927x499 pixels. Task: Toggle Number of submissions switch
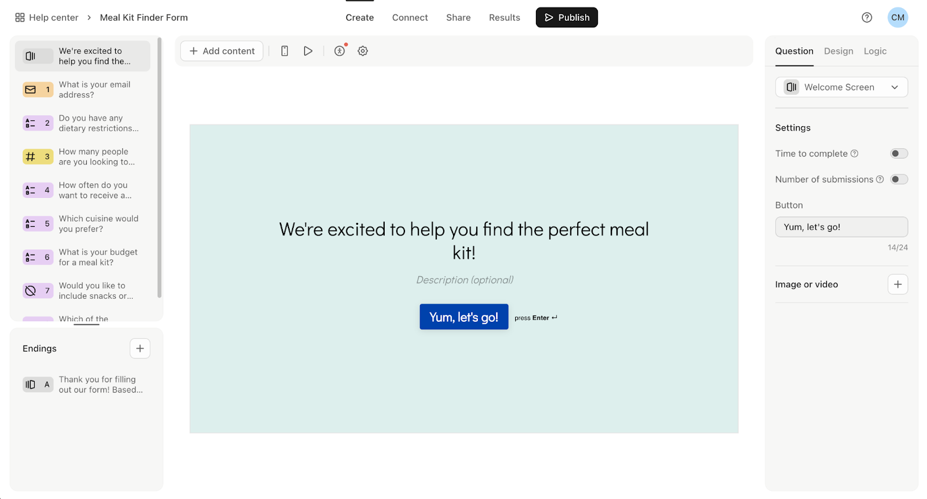tap(899, 179)
